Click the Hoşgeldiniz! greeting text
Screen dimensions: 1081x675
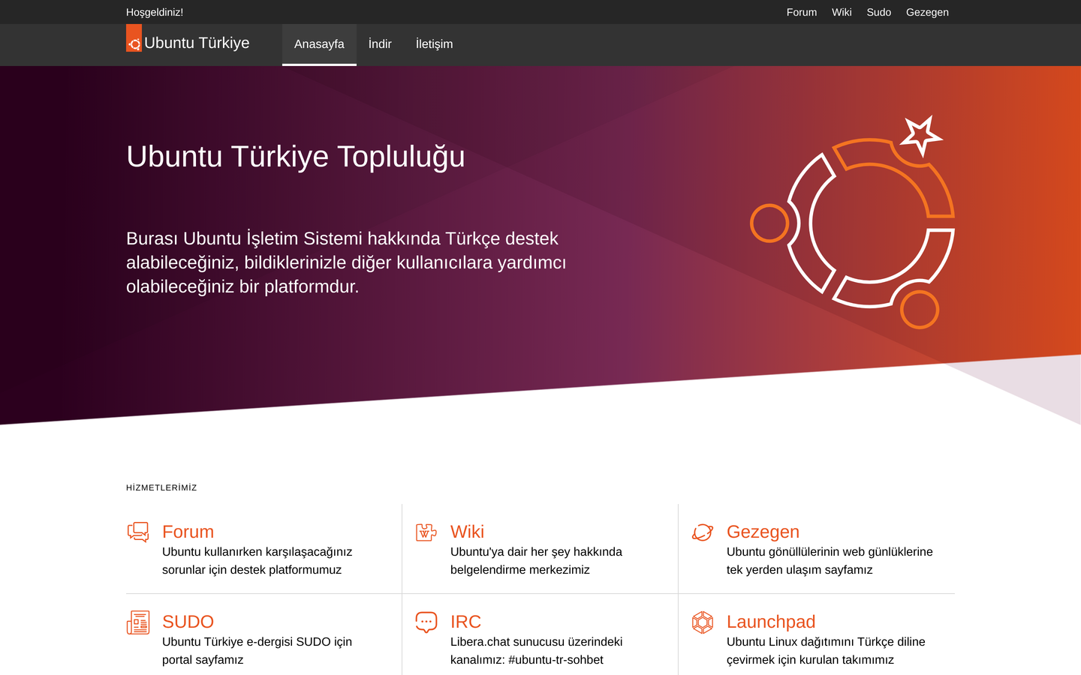click(155, 12)
